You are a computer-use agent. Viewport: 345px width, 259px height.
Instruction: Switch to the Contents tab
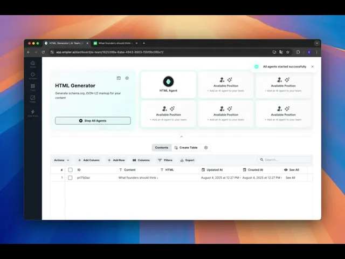click(162, 147)
